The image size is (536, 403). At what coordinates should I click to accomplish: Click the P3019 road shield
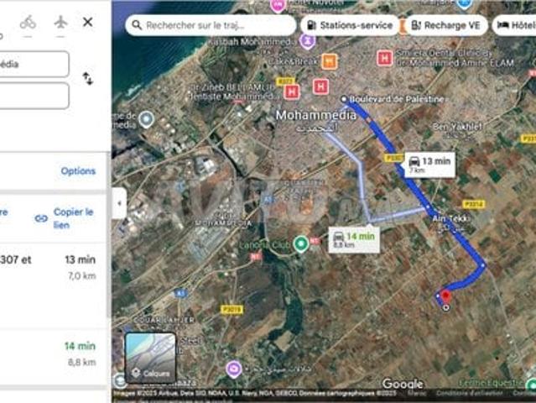tap(232, 310)
